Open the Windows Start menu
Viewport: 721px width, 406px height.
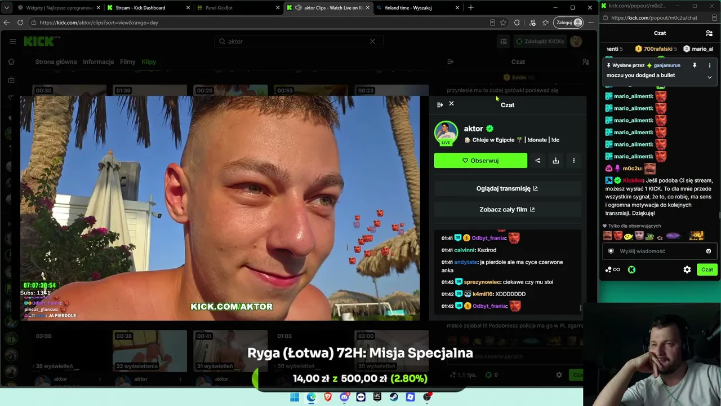pos(295,397)
